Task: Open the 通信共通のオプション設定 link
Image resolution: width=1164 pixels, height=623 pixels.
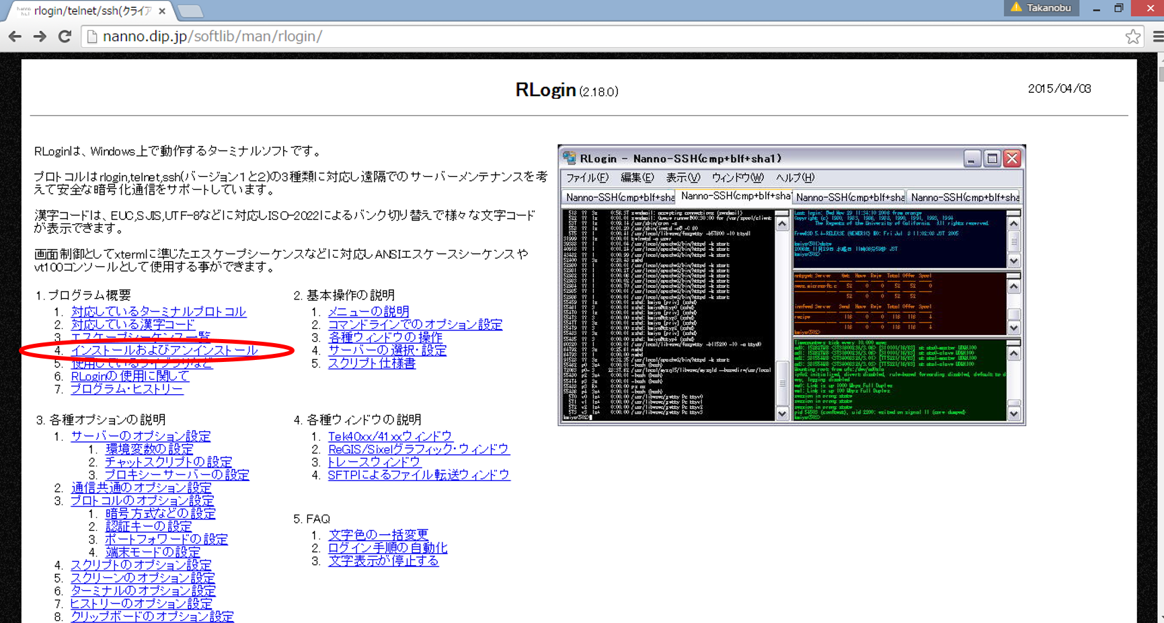Action: (x=141, y=488)
